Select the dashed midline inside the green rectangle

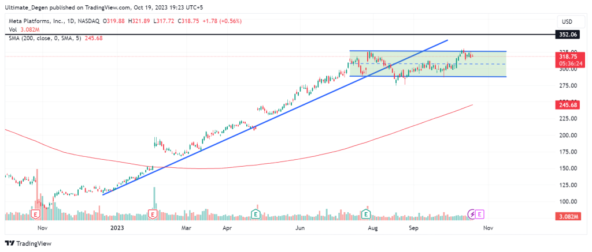(x=428, y=63)
